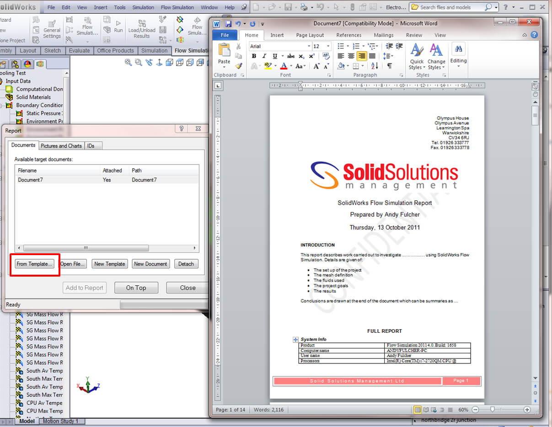Image resolution: width=552 pixels, height=427 pixels.
Task: Click the Sort A-Z icon
Action: click(x=375, y=66)
